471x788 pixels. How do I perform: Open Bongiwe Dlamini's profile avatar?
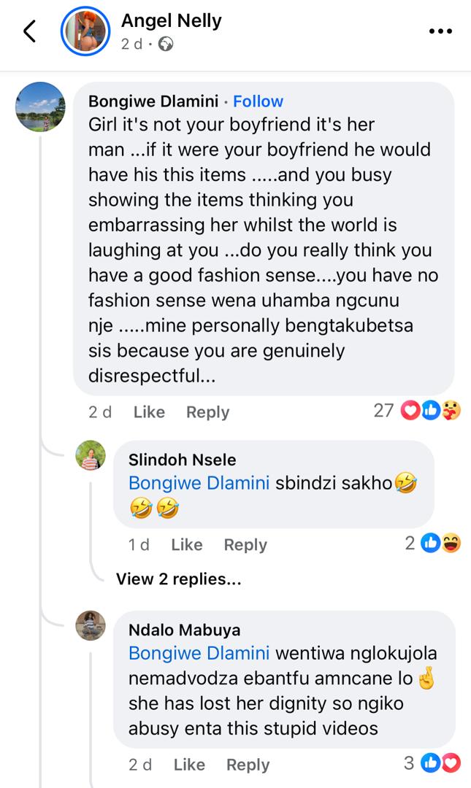(41, 107)
